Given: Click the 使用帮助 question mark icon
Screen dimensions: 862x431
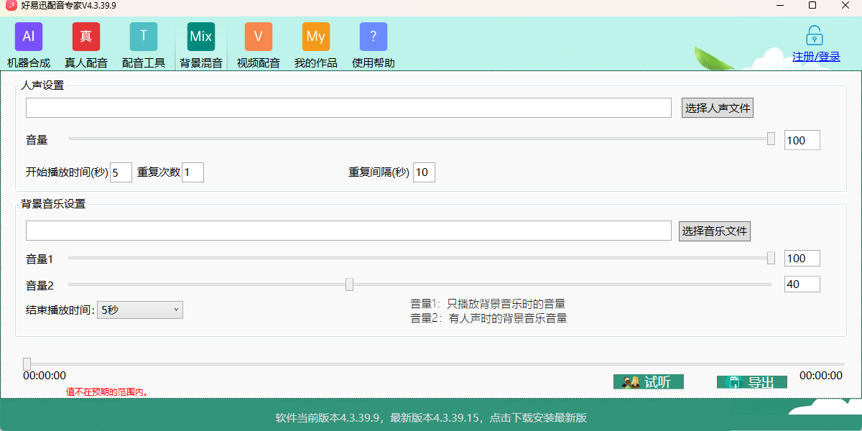Looking at the screenshot, I should click(x=373, y=36).
